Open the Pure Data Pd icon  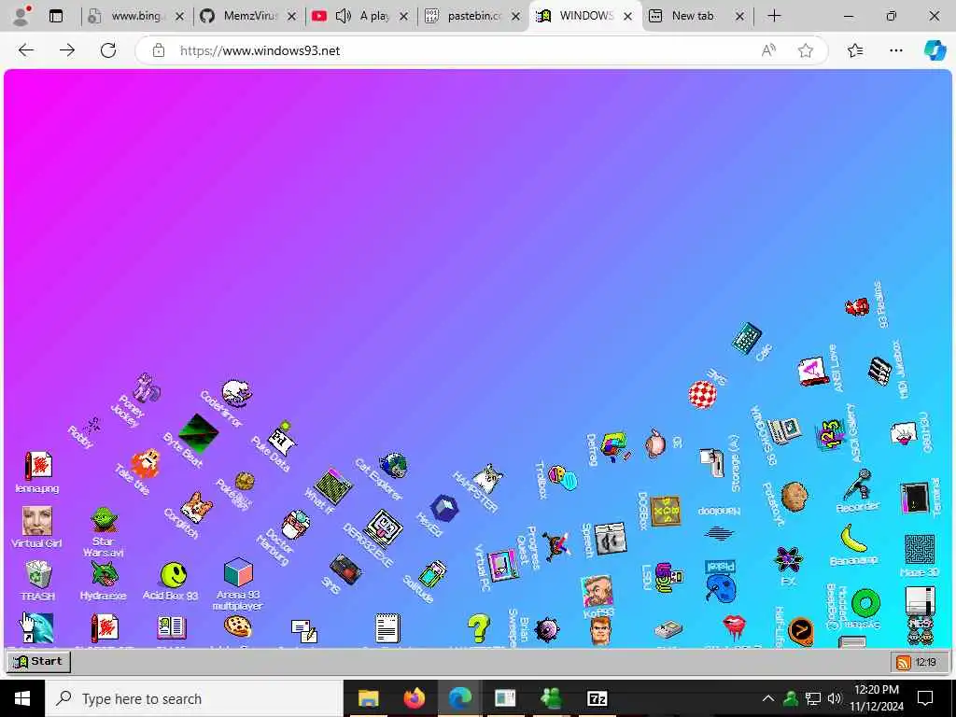[282, 437]
